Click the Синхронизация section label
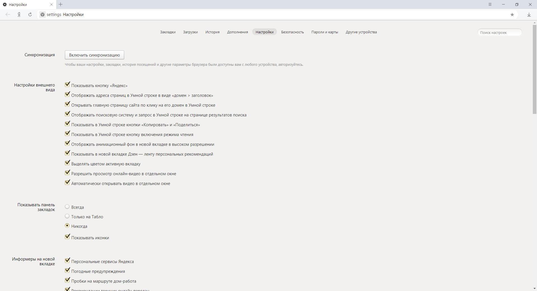The width and height of the screenshot is (537, 291). (40, 55)
